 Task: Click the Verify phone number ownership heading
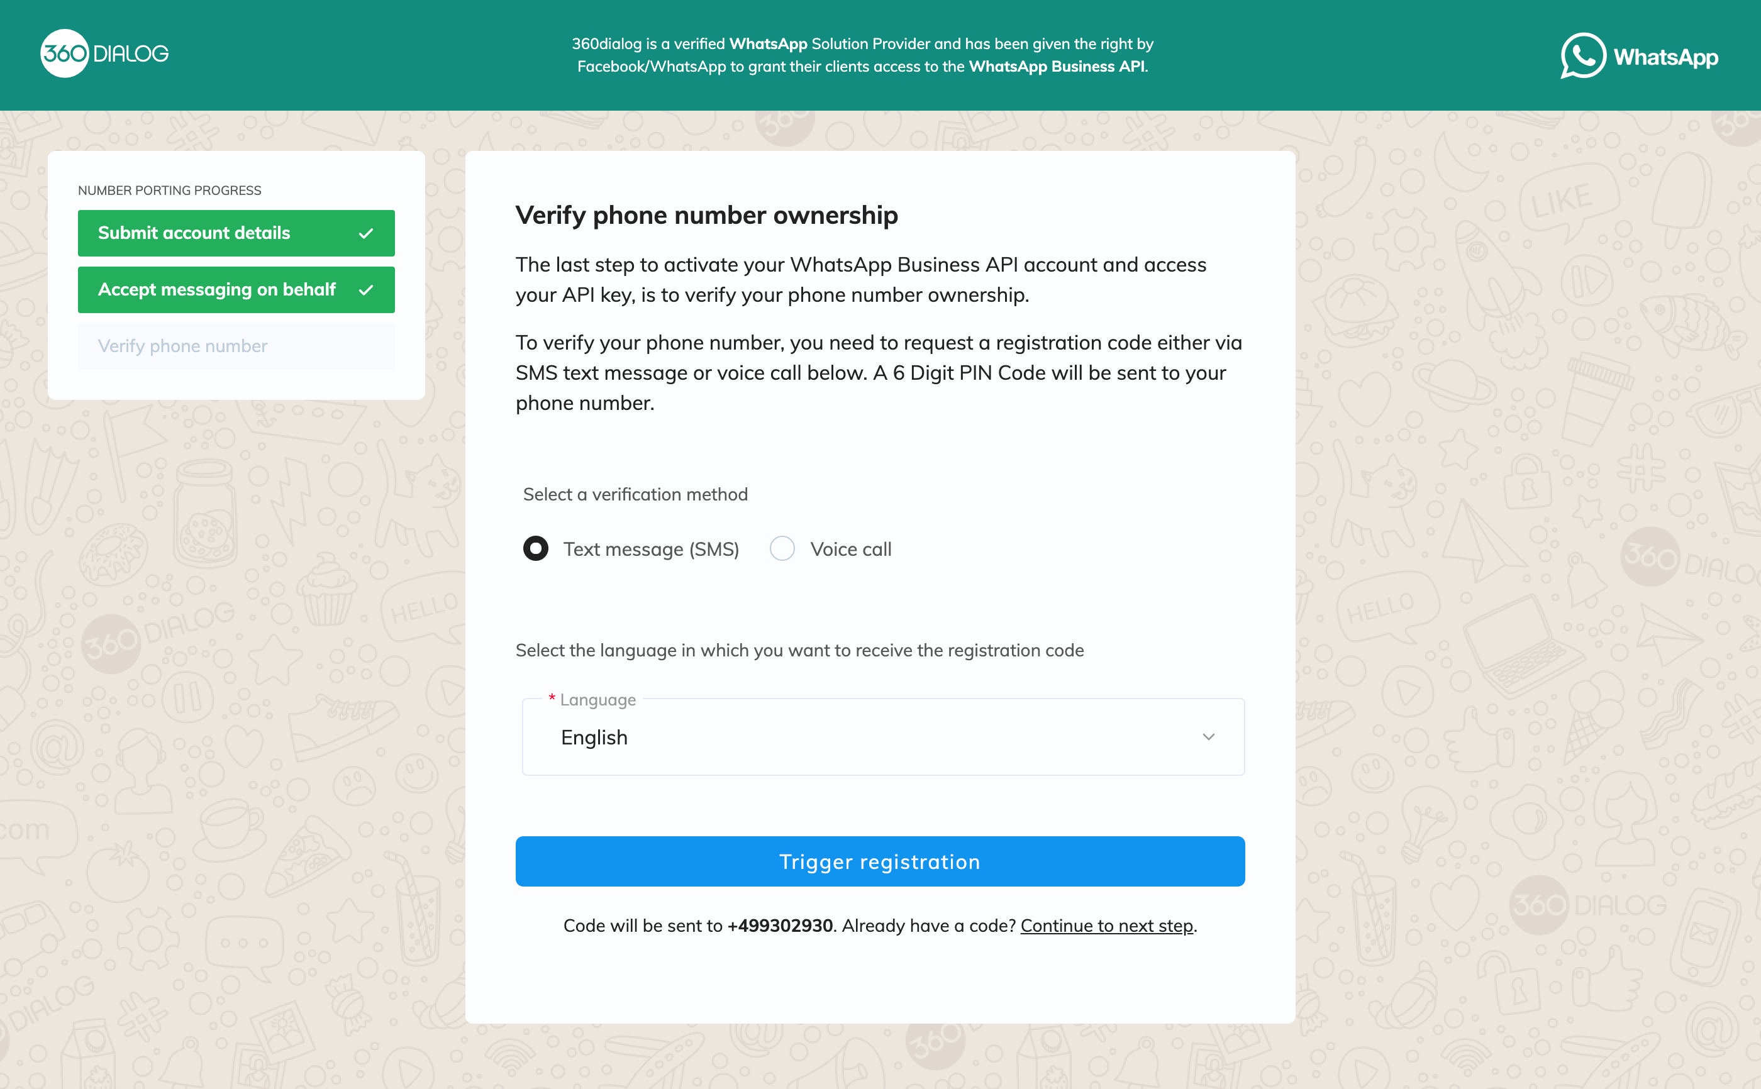click(706, 216)
